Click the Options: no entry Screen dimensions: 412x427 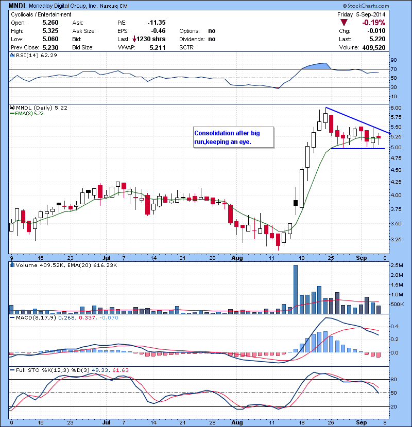[x=197, y=31]
